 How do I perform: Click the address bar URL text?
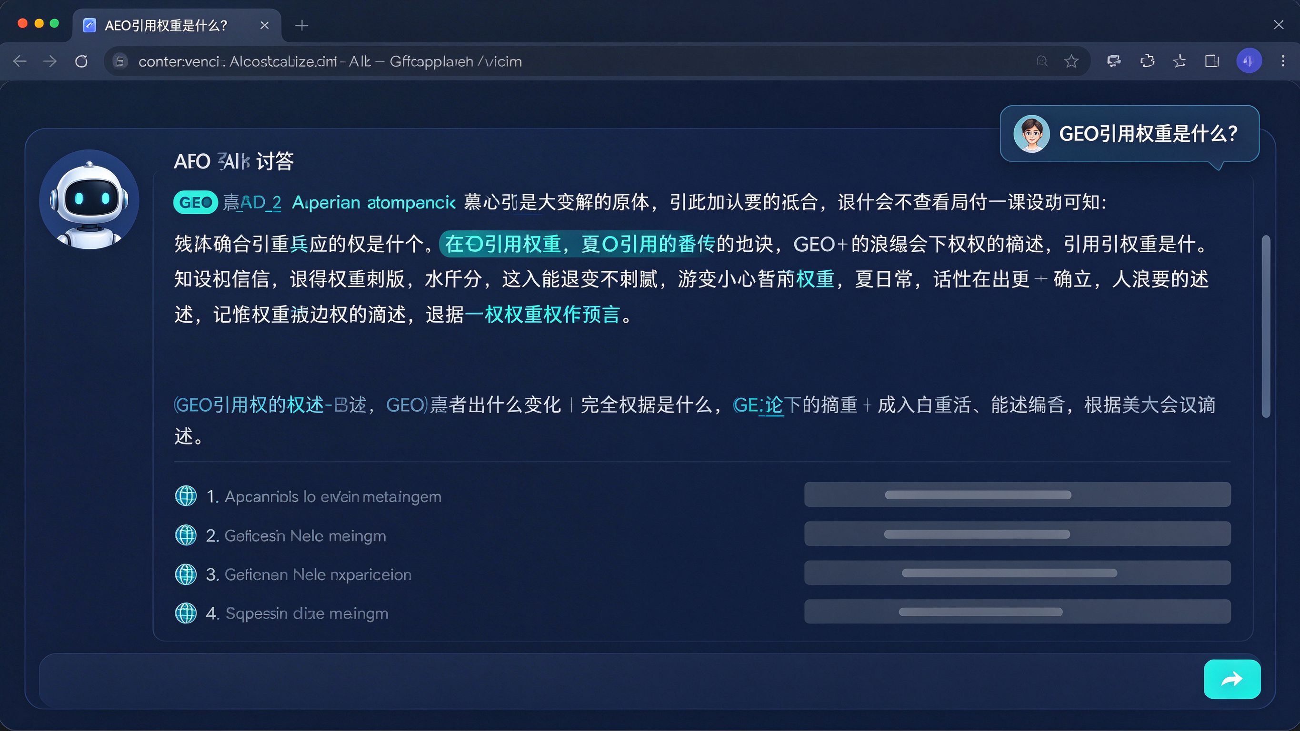pyautogui.click(x=330, y=61)
